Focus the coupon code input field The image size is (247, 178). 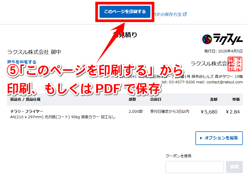194,167
